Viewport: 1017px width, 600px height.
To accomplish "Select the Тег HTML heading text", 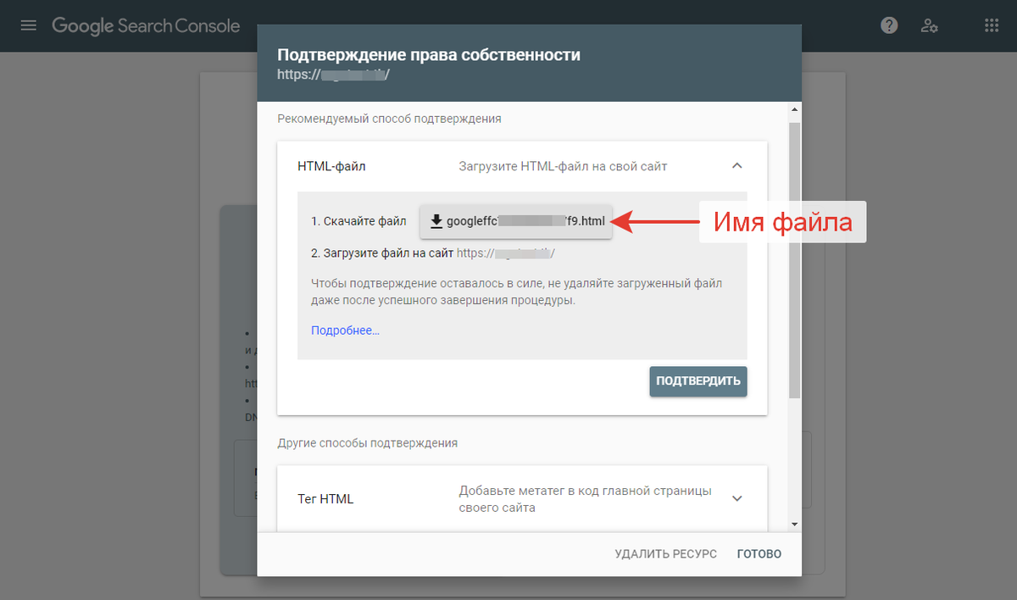I will (x=325, y=498).
